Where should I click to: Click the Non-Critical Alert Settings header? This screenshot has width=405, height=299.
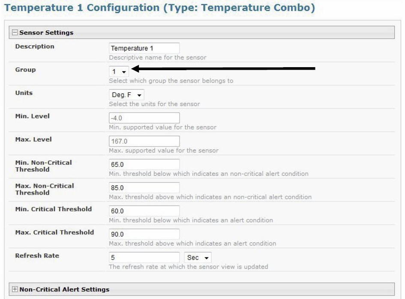[64, 290]
